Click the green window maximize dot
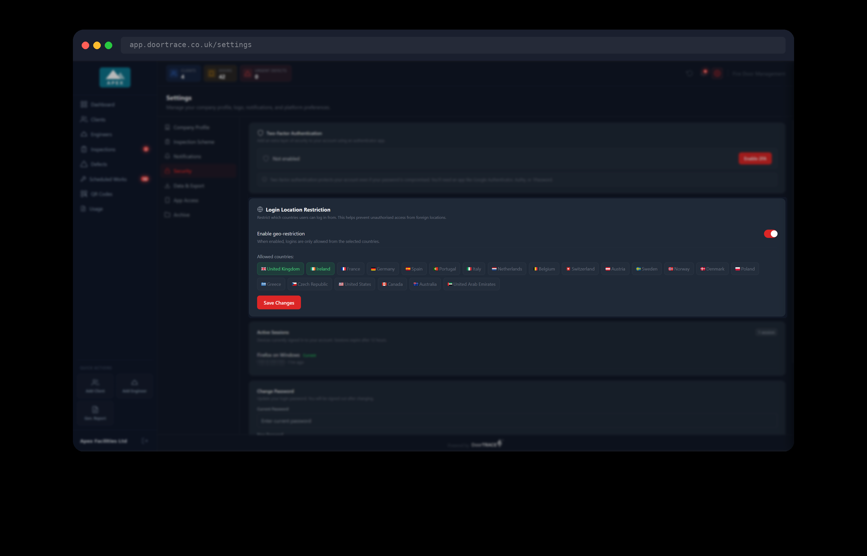 tap(108, 45)
